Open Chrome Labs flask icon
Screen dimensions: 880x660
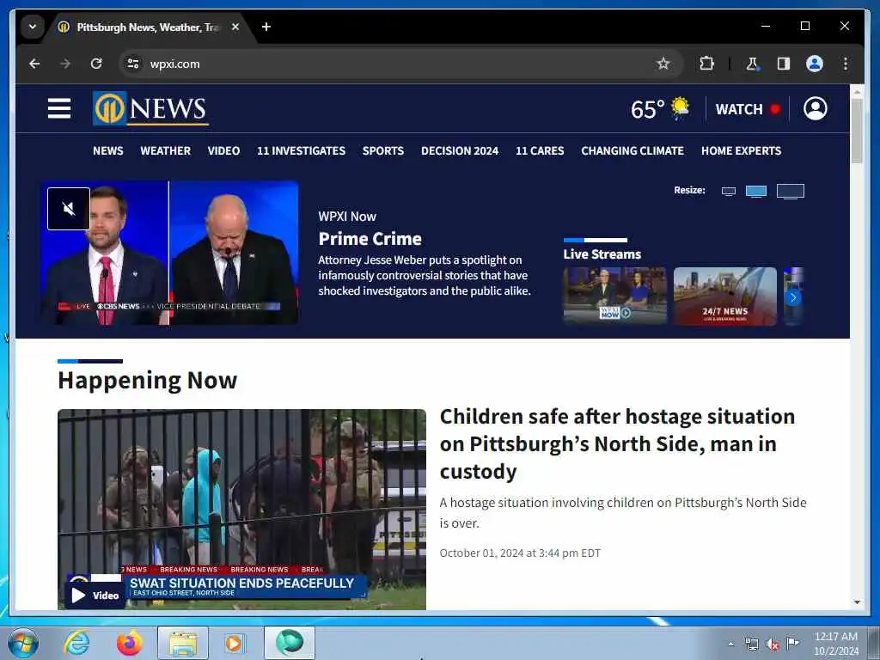tap(752, 64)
